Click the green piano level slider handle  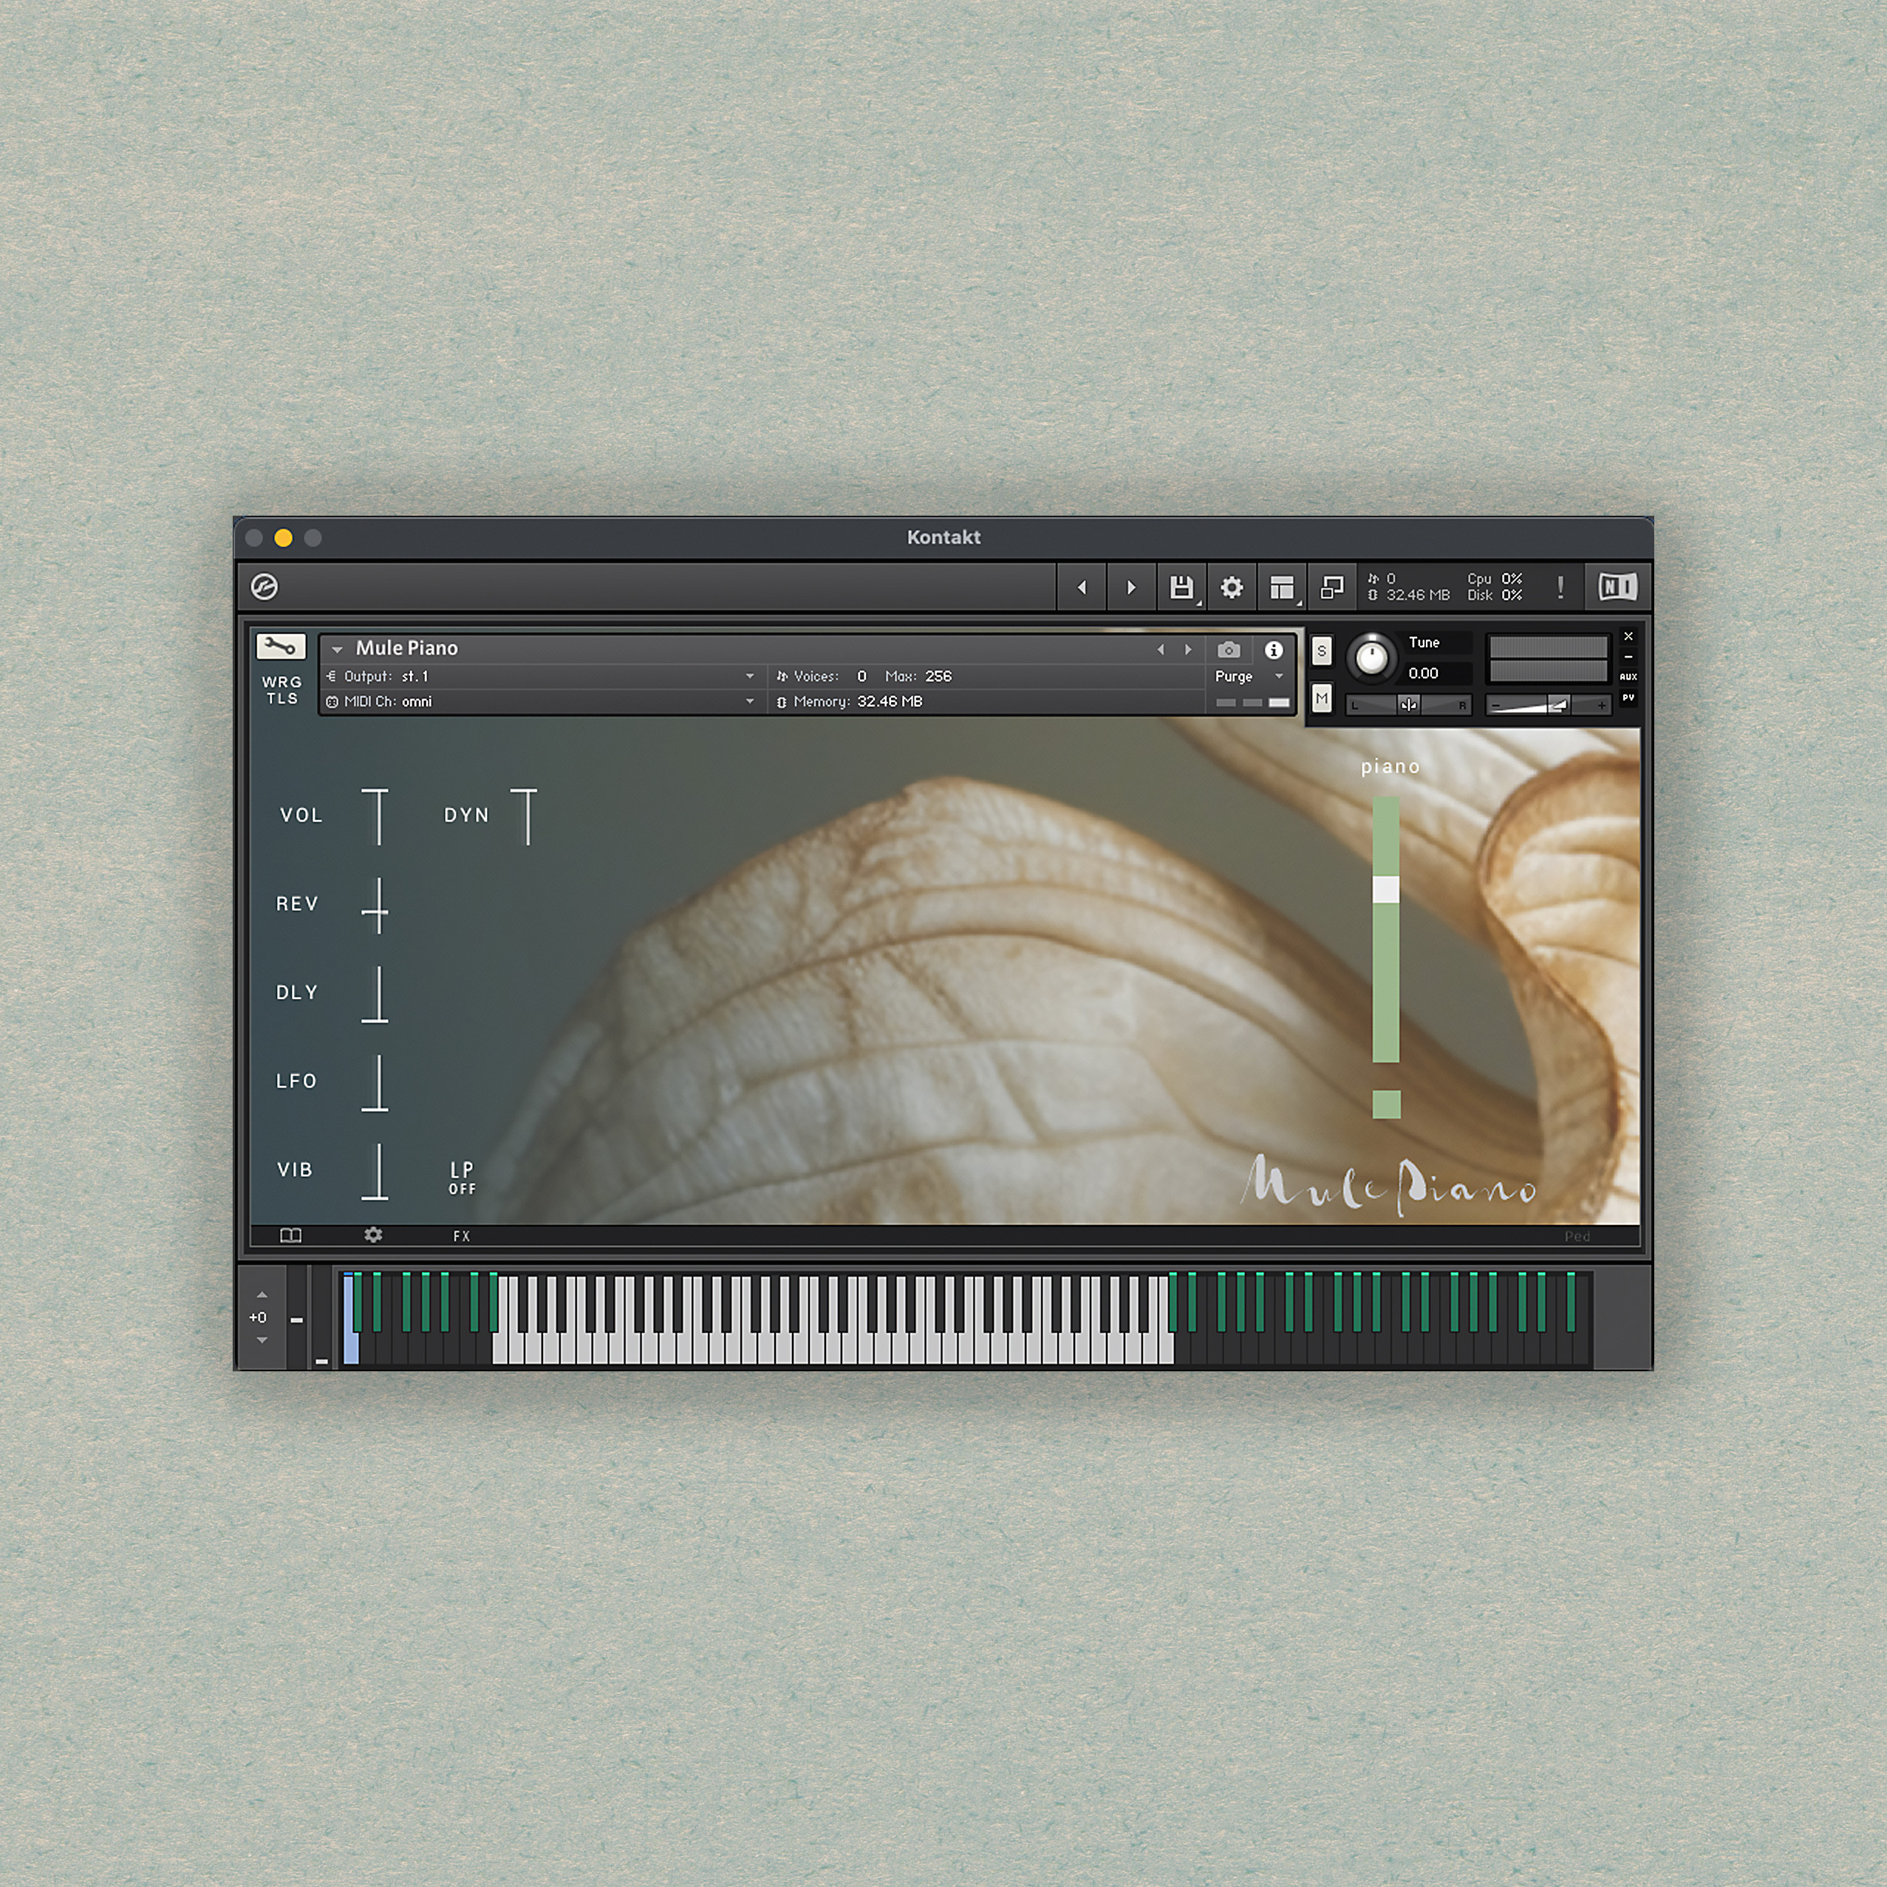[1386, 889]
